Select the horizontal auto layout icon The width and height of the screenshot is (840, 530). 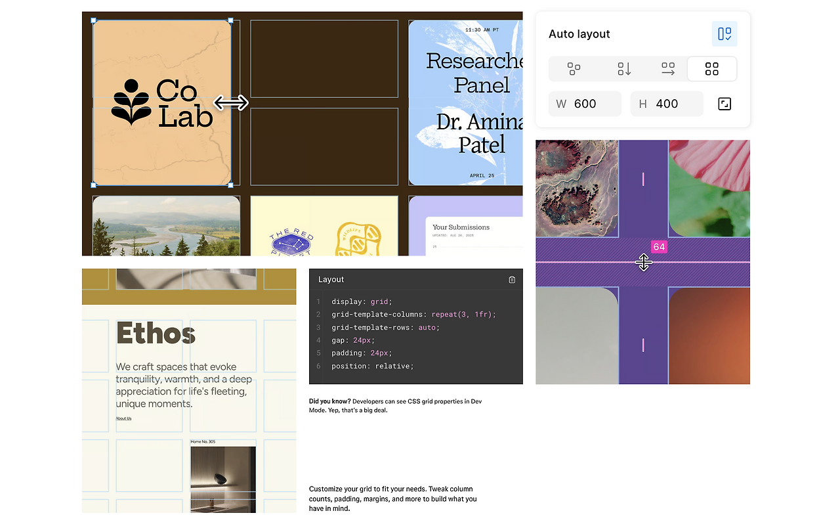(667, 68)
